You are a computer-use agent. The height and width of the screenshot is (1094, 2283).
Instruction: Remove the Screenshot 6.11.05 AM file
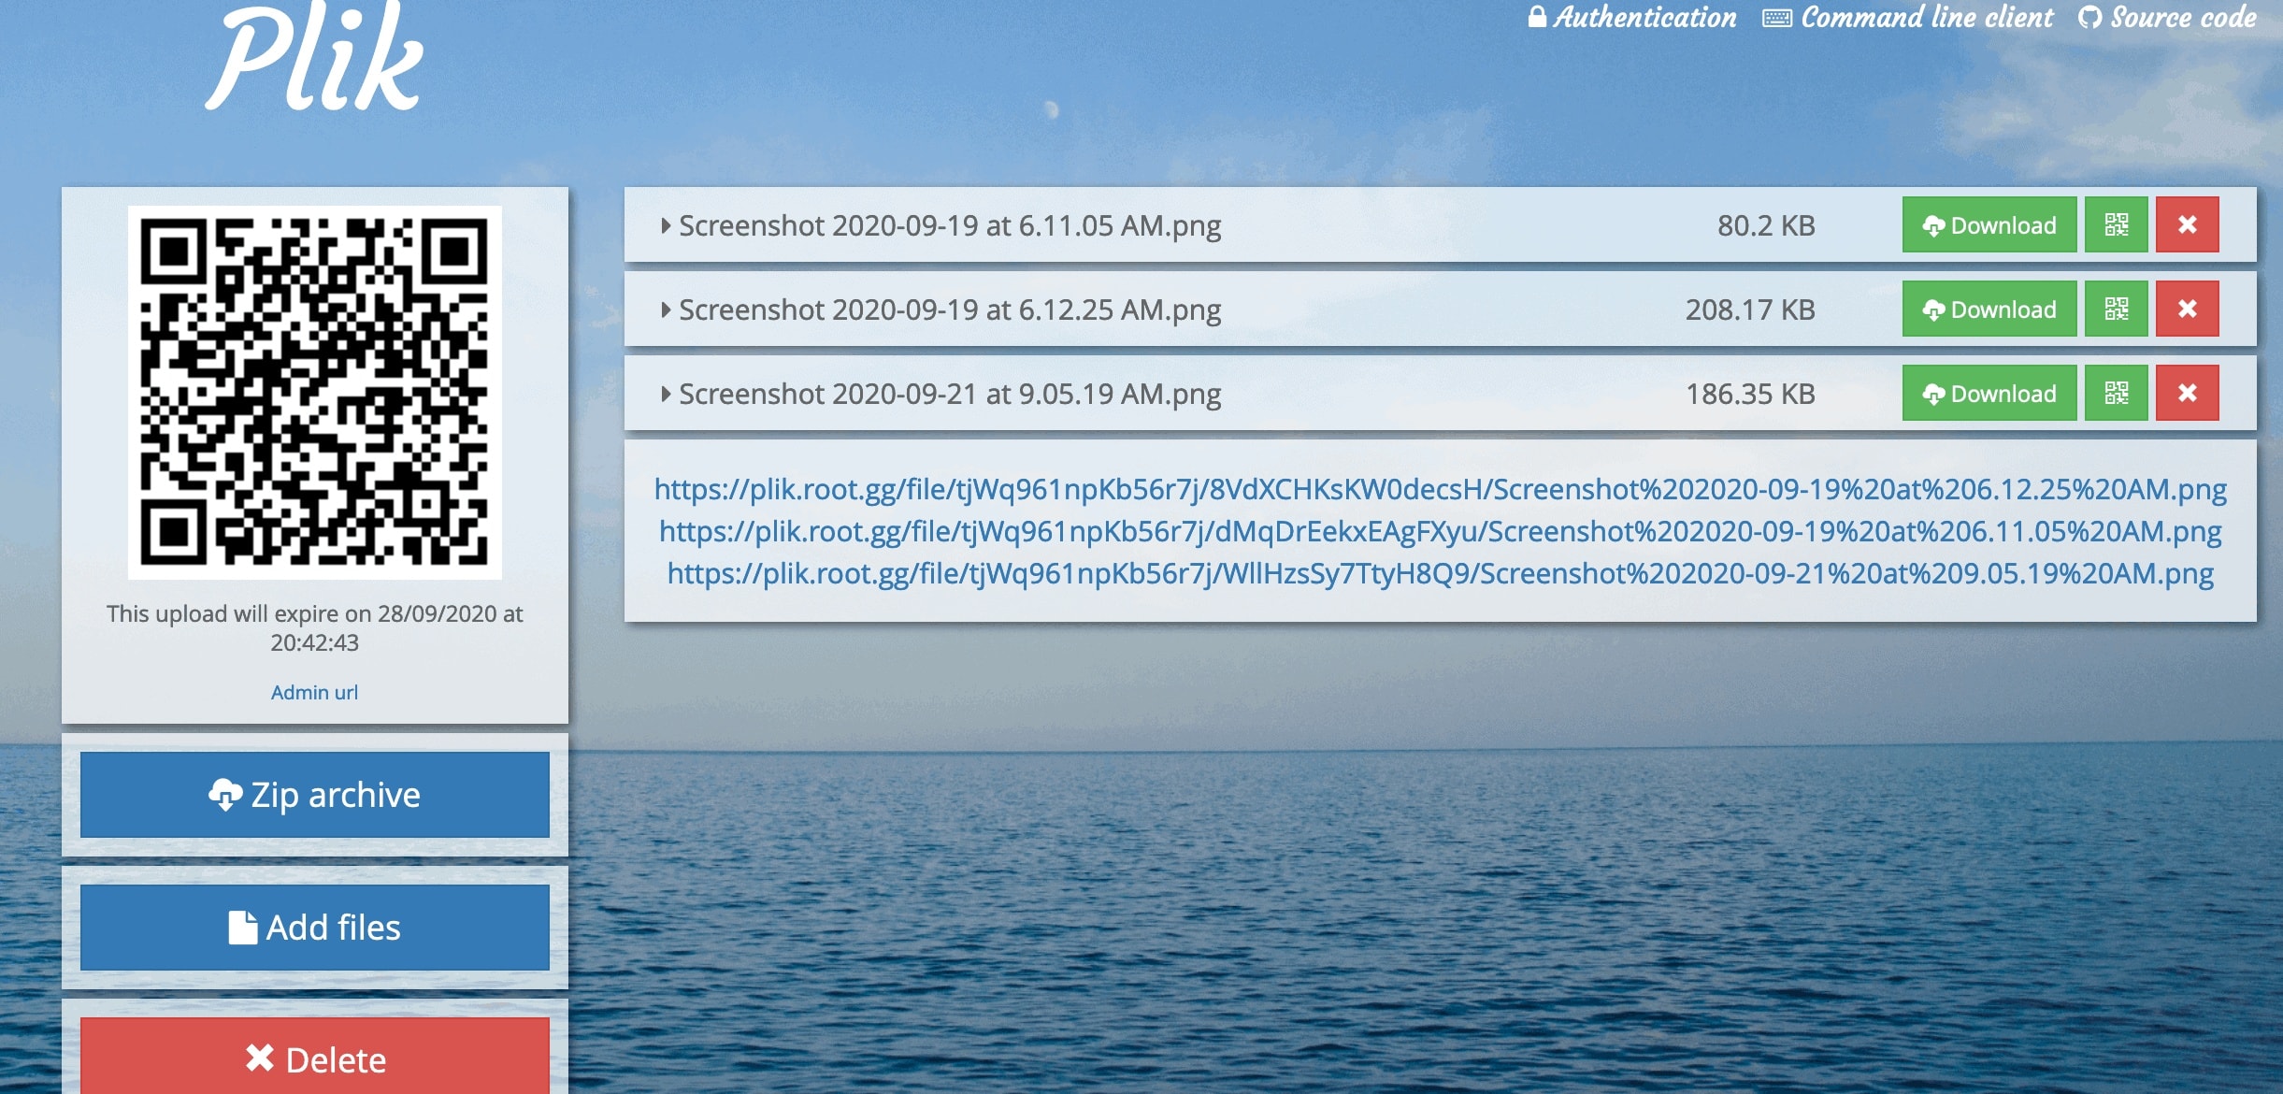(2187, 224)
